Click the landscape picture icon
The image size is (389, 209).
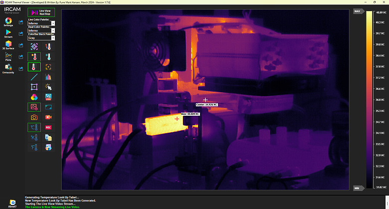48,97
